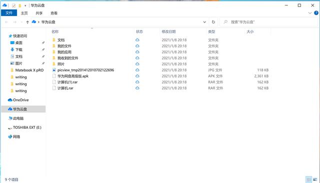Select the 华为网盘高级版.apk file
The width and height of the screenshot is (320, 183).
click(73, 76)
